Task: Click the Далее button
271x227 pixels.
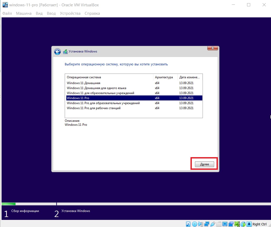Action: tap(204, 164)
